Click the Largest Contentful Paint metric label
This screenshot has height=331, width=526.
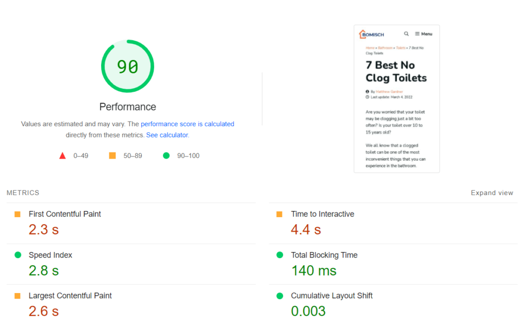70,296
